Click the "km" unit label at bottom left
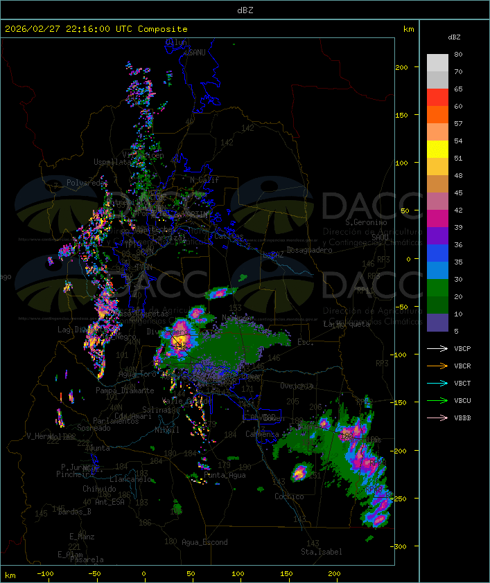The width and height of the screenshot is (490, 583). pos(10,575)
